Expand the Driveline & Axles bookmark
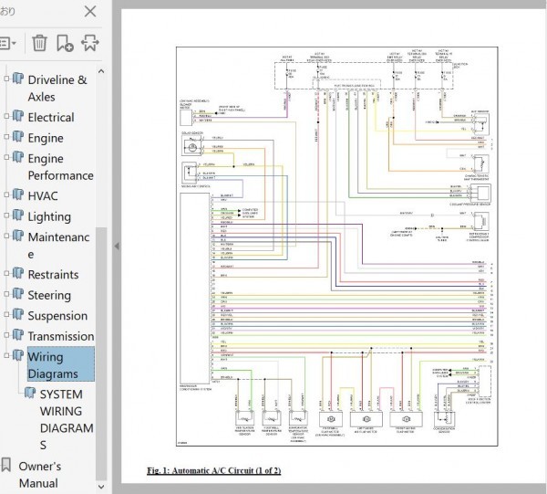This screenshot has height=494, width=547. pyautogui.click(x=6, y=79)
